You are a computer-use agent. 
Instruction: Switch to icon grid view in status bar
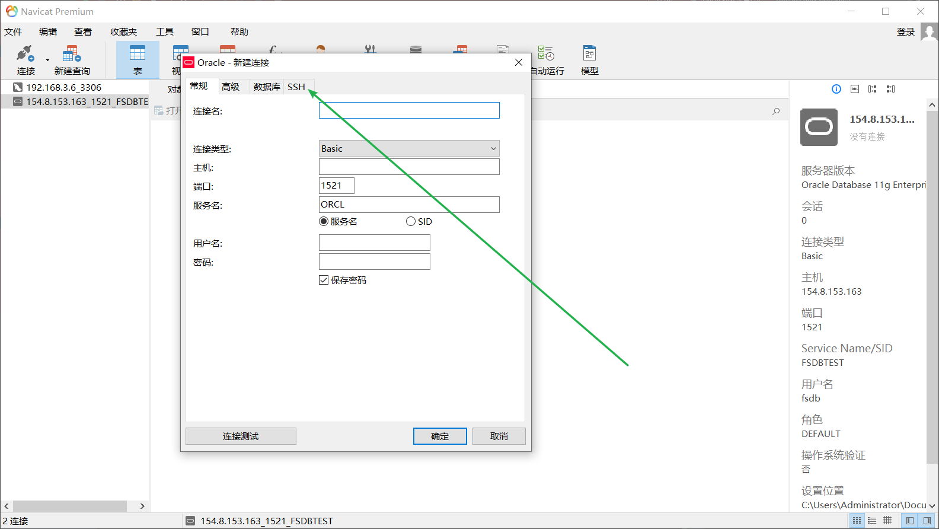click(857, 521)
